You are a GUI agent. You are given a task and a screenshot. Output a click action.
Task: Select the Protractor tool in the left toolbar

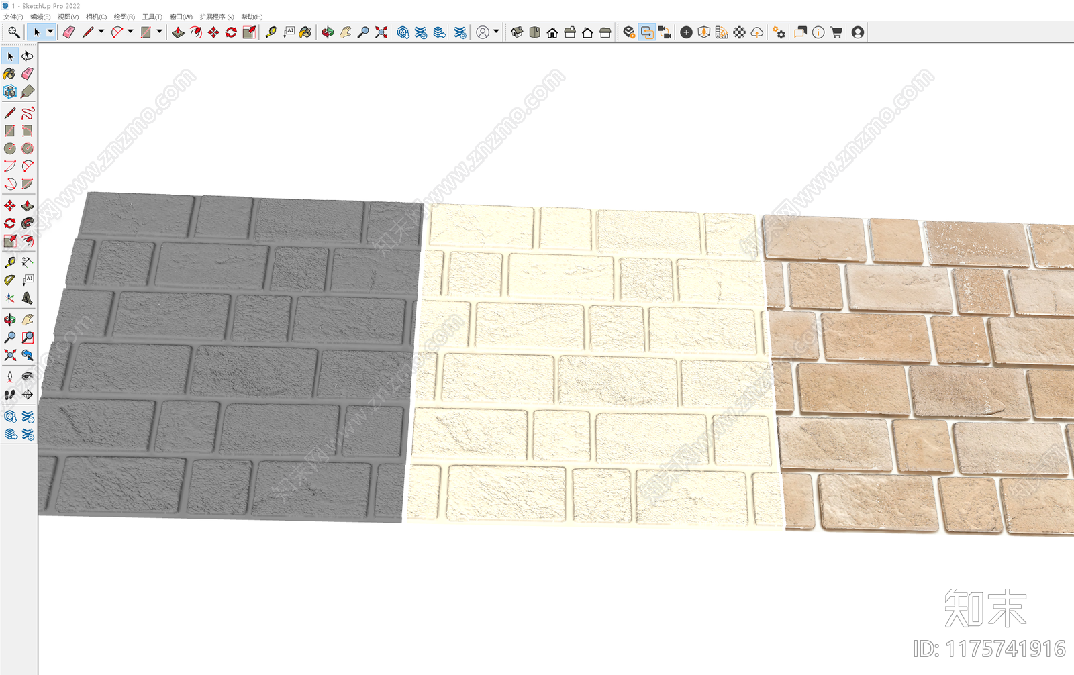tap(10, 280)
